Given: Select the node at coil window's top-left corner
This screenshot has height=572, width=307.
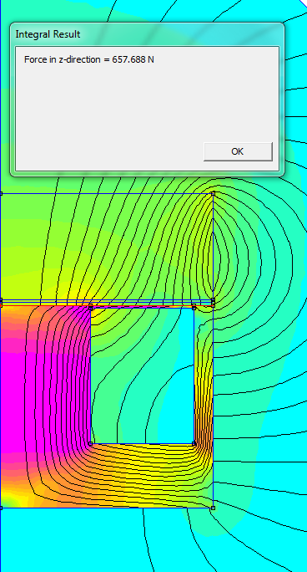Looking at the screenshot, I should coord(91,309).
